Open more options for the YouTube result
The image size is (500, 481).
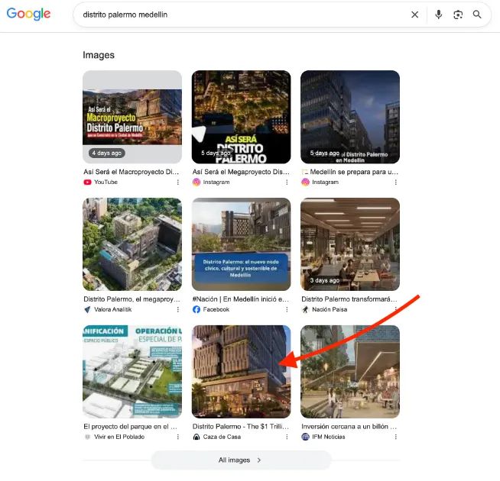(178, 182)
